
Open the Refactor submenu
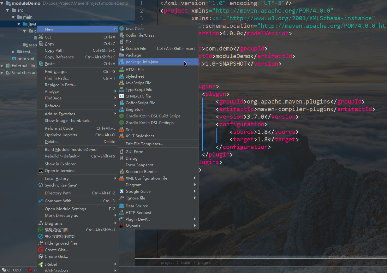pyautogui.click(x=78, y=106)
